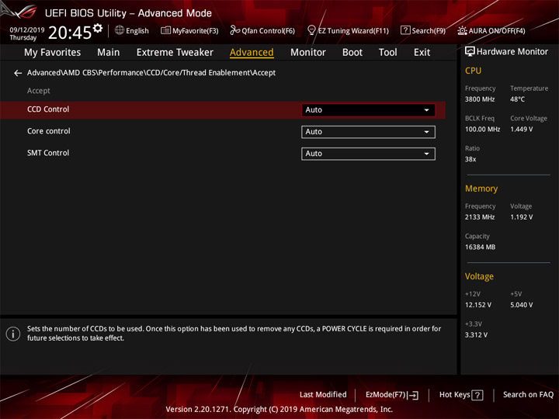The image size is (559, 419).
Task: Click +12V value 12.152 V
Action: click(x=477, y=306)
